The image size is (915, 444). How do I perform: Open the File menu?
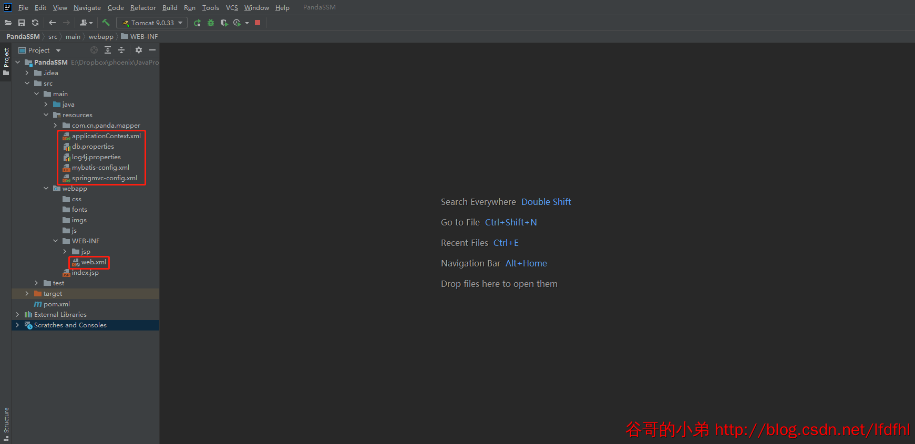[23, 7]
